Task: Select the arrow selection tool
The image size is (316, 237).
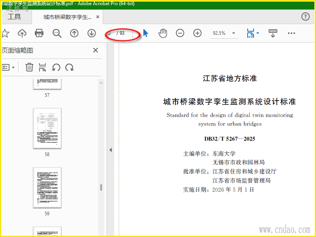Action: (x=145, y=33)
